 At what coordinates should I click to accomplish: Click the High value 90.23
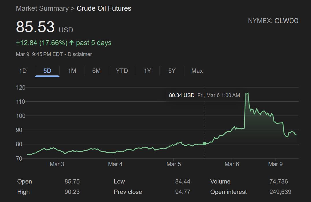pos(72,192)
